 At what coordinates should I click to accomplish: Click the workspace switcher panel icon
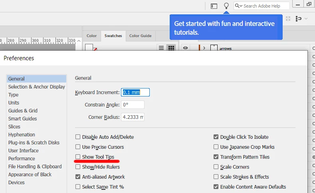(214, 6)
